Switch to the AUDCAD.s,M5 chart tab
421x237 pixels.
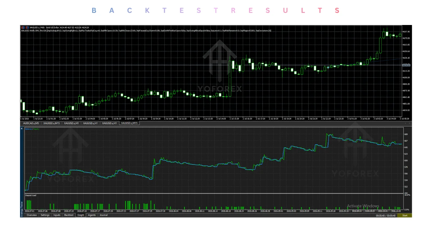click(31, 123)
